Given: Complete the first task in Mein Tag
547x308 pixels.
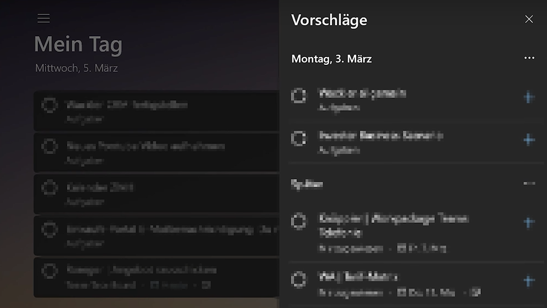Looking at the screenshot, I should tap(49, 105).
